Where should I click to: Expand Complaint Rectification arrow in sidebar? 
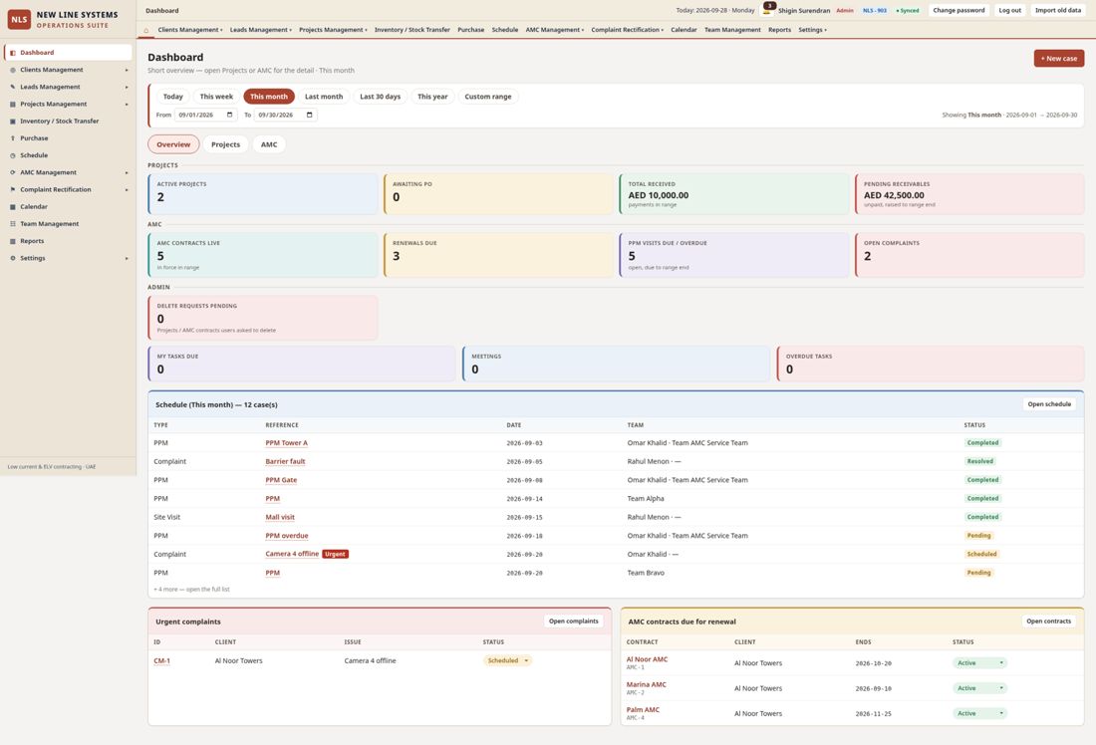[x=127, y=189]
